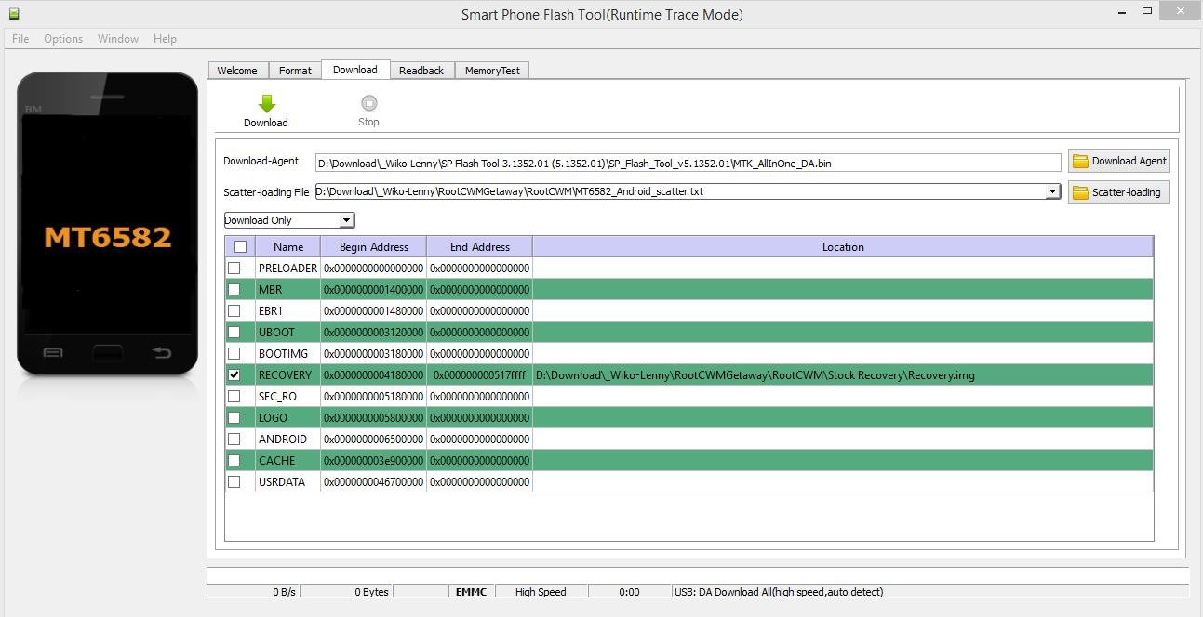Enable the USRDATA checkbox
1203x617 pixels.
234,481
